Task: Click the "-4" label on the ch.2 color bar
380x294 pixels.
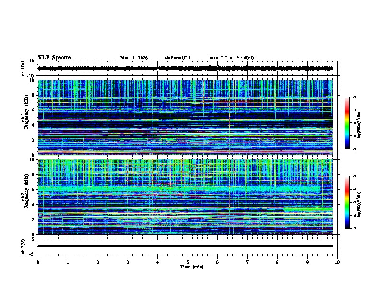Action: (354, 189)
